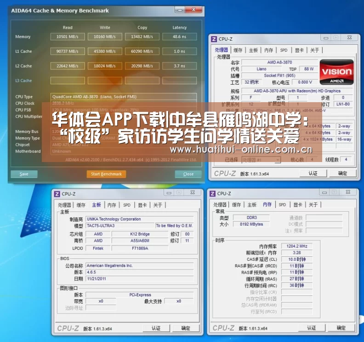
Task: Select 处理器 tab in CPU-Z processor window
Action: tap(222, 50)
